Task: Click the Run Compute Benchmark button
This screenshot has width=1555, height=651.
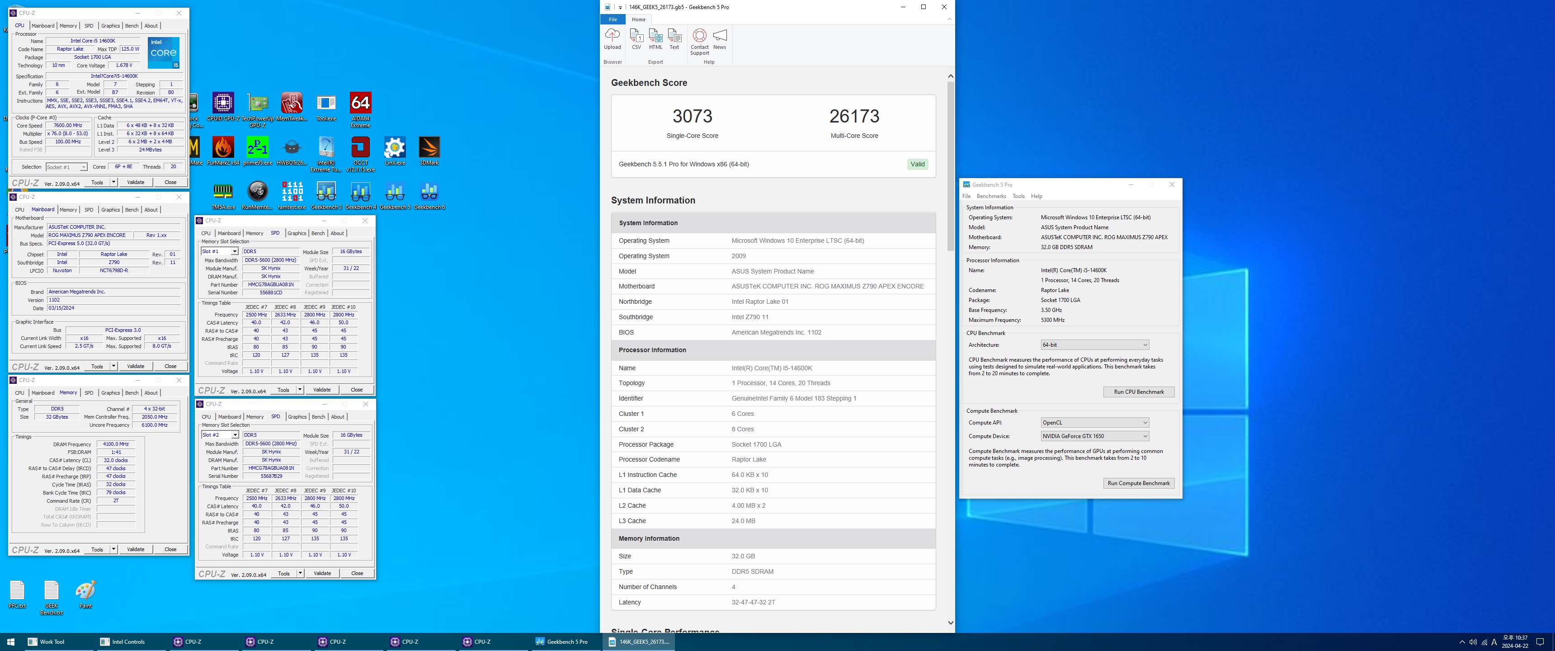Action: (1139, 483)
